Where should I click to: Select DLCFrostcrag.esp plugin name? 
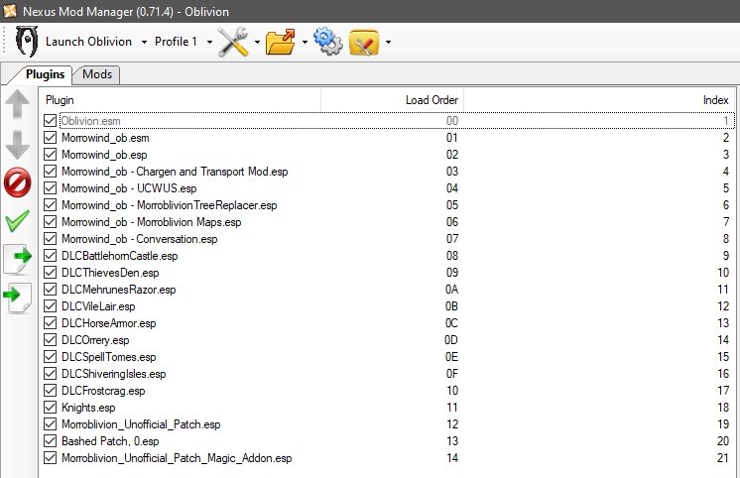[x=103, y=391]
